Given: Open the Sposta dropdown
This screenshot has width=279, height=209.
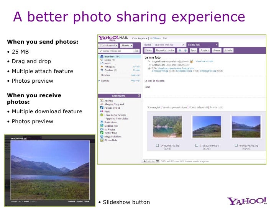Looking at the screenshot, I should pyautogui.click(x=205, y=51).
